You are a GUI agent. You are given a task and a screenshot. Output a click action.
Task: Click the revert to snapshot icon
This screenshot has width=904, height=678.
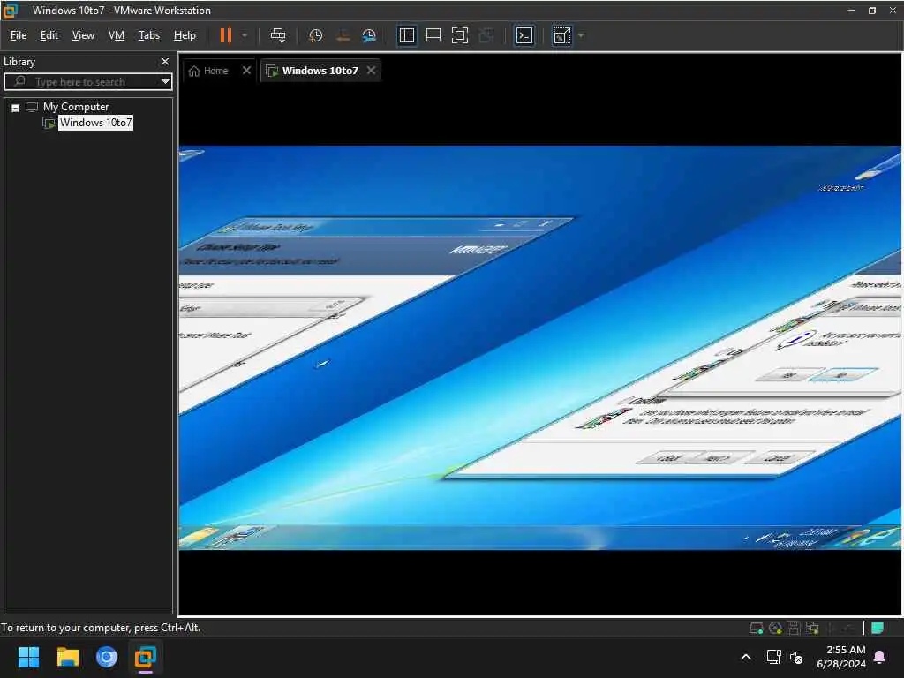(x=343, y=35)
